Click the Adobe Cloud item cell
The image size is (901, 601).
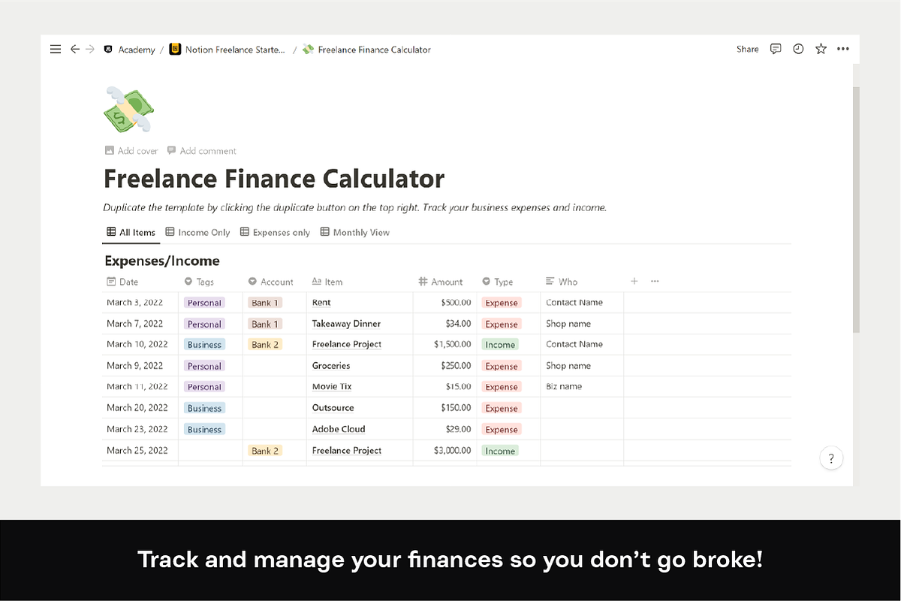pyautogui.click(x=339, y=429)
